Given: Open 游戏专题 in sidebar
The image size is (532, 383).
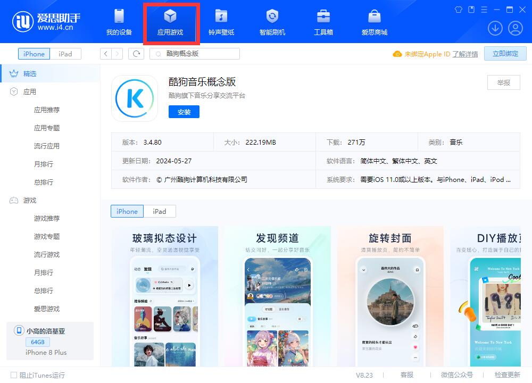Looking at the screenshot, I should [47, 236].
